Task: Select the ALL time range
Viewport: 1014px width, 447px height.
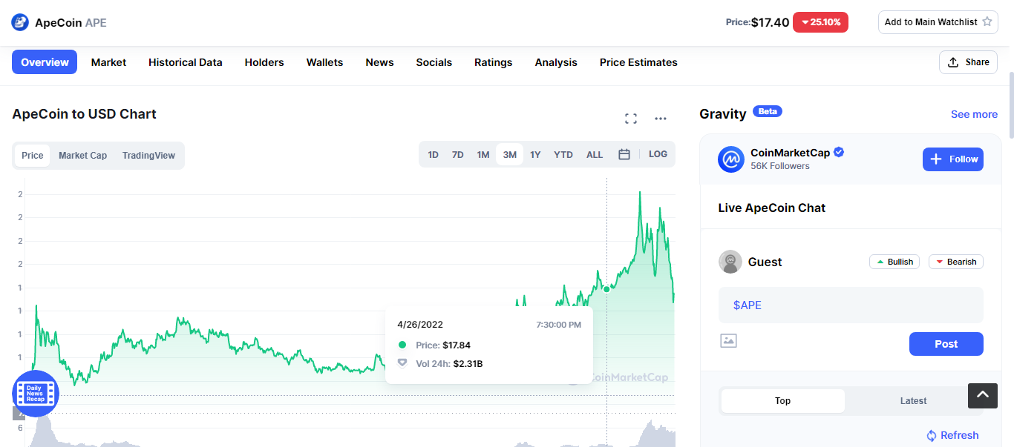Action: pyautogui.click(x=595, y=155)
